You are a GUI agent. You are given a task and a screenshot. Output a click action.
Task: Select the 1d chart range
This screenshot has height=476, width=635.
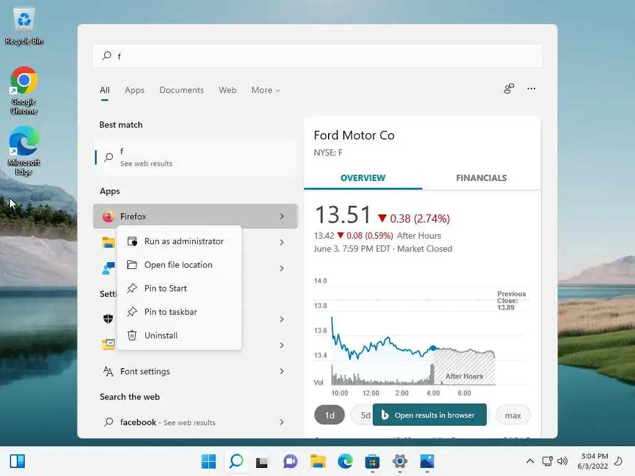point(330,415)
